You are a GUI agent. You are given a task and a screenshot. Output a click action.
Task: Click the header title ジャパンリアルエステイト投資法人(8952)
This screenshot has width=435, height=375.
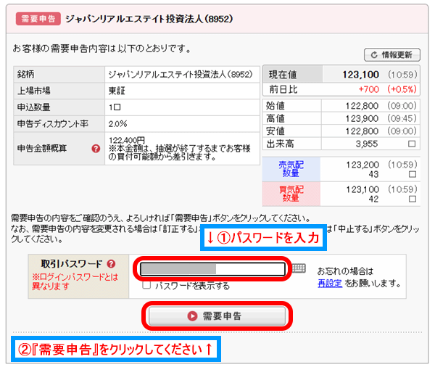(x=149, y=19)
